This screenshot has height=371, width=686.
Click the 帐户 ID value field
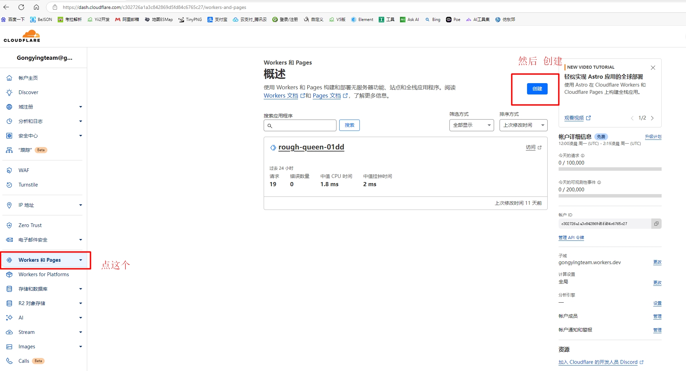point(605,224)
